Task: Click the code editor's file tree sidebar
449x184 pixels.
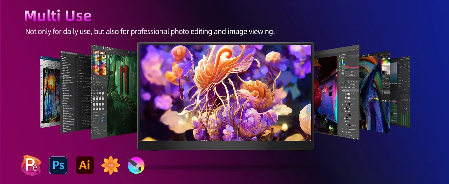Action: click(x=68, y=94)
